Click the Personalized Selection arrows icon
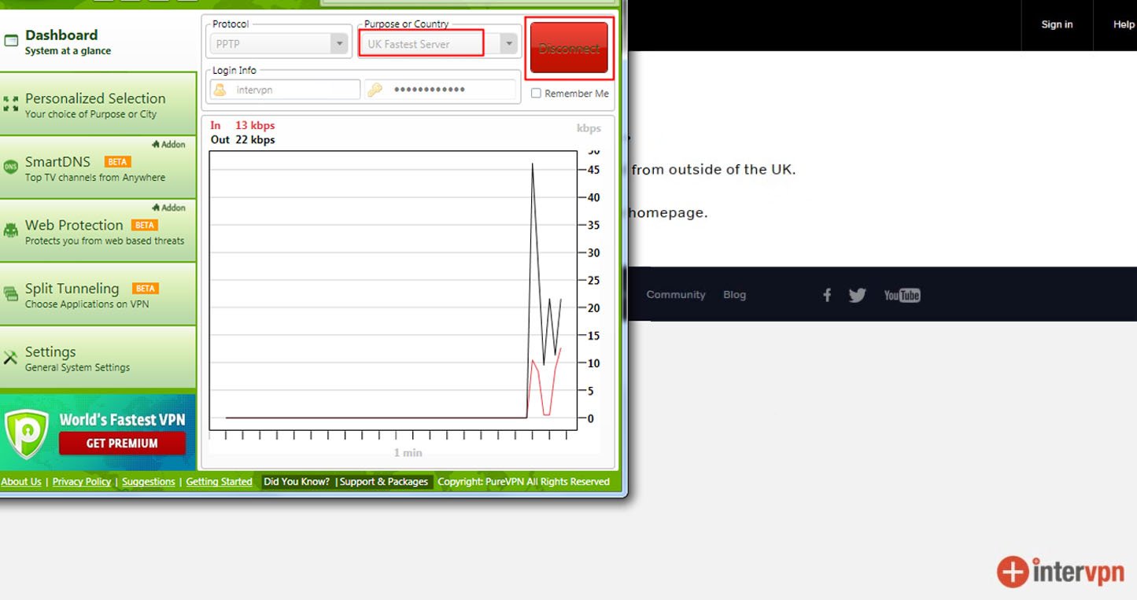This screenshot has width=1137, height=600. click(x=10, y=104)
